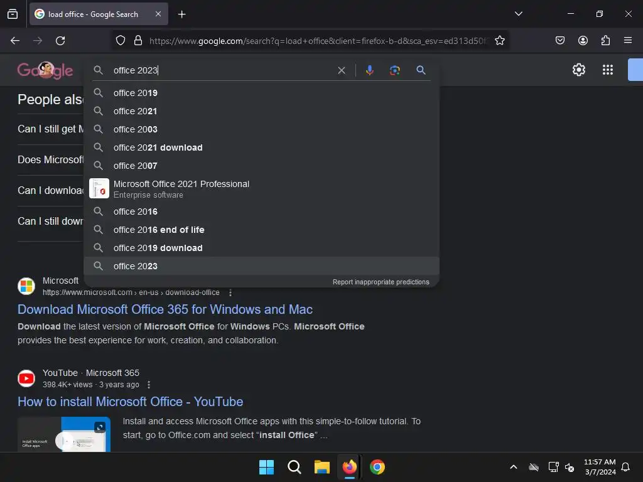Close the 'load office' tab
The width and height of the screenshot is (643, 482).
158,14
